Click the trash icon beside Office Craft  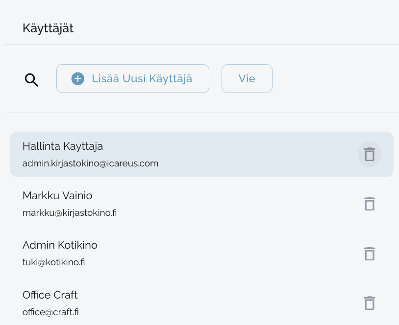pos(370,303)
